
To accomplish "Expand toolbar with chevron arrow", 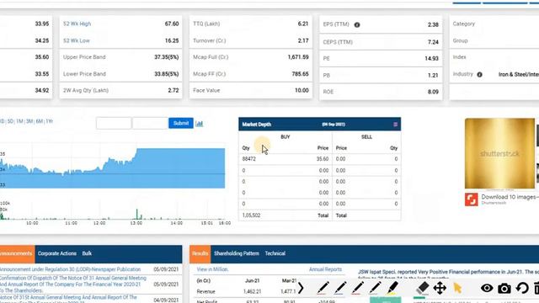I will 301,288.
